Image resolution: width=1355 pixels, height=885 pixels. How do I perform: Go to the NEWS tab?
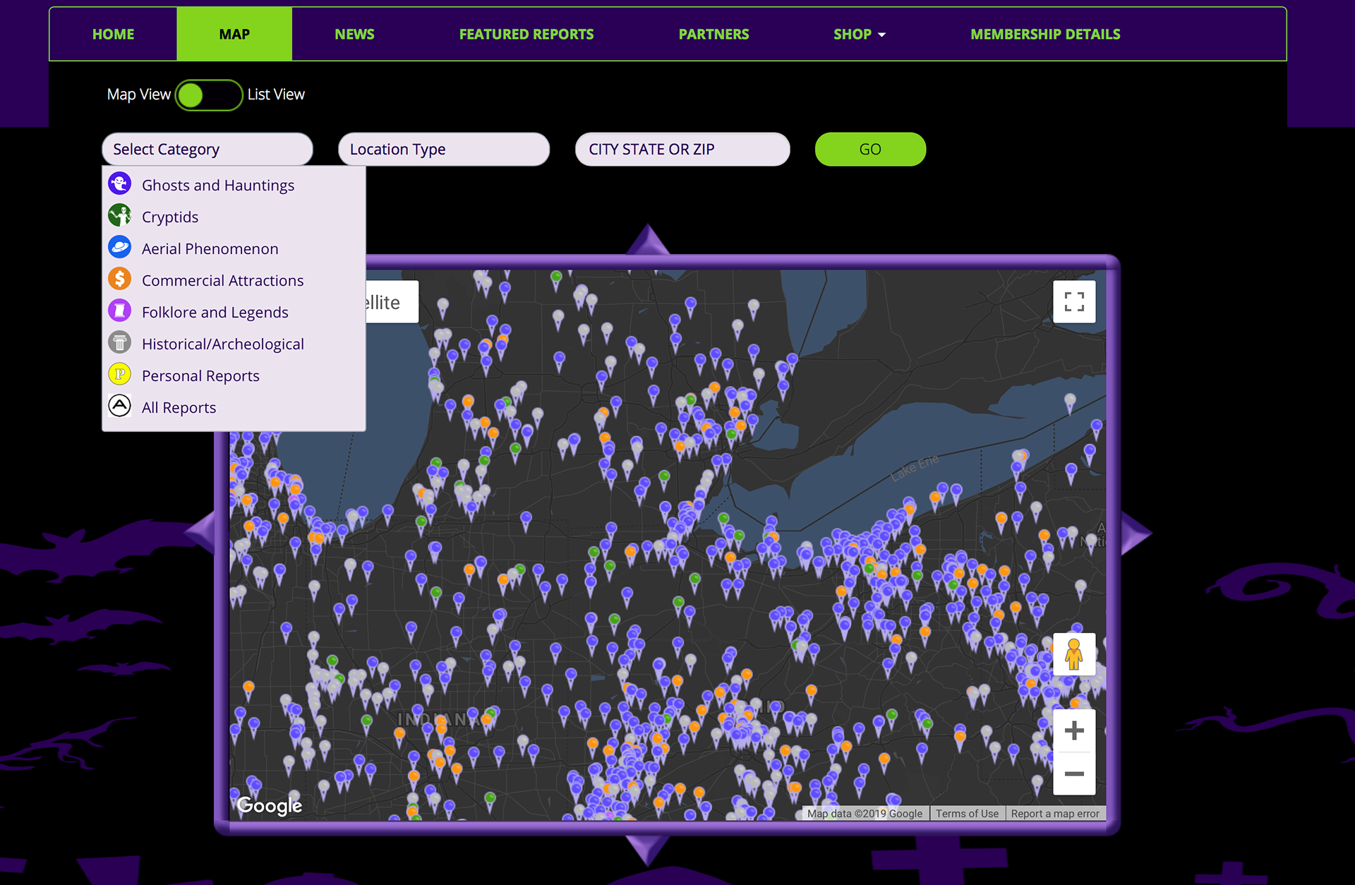354,35
